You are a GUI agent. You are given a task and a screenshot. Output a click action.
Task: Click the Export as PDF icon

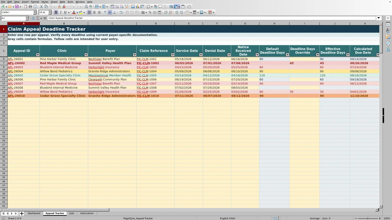25,7
